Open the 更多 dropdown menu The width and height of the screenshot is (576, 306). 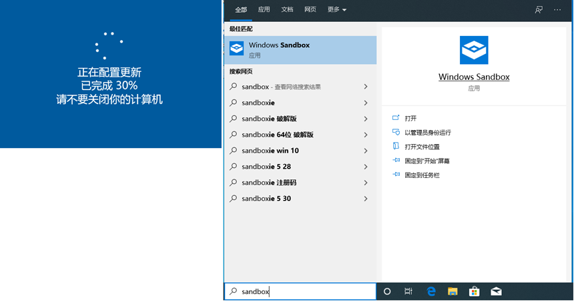[337, 9]
